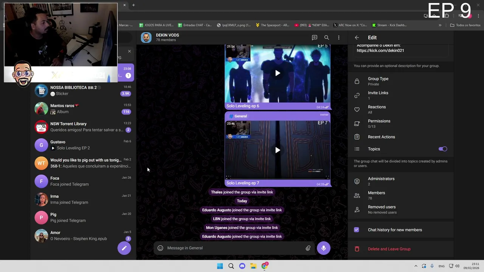
Task: Open the Pig chat
Action: tap(83, 217)
